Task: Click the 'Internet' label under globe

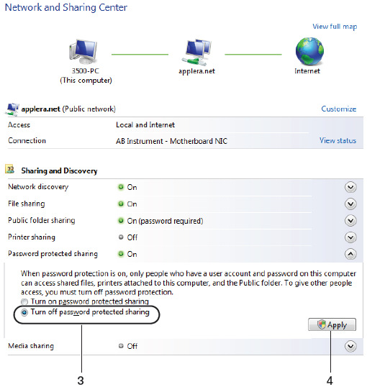Action: tap(307, 71)
